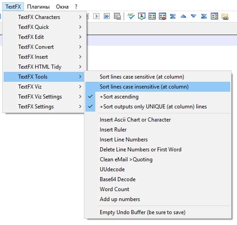The height and width of the screenshot is (225, 237).
Task: Select UUdecode menu entry
Action: pos(158,169)
